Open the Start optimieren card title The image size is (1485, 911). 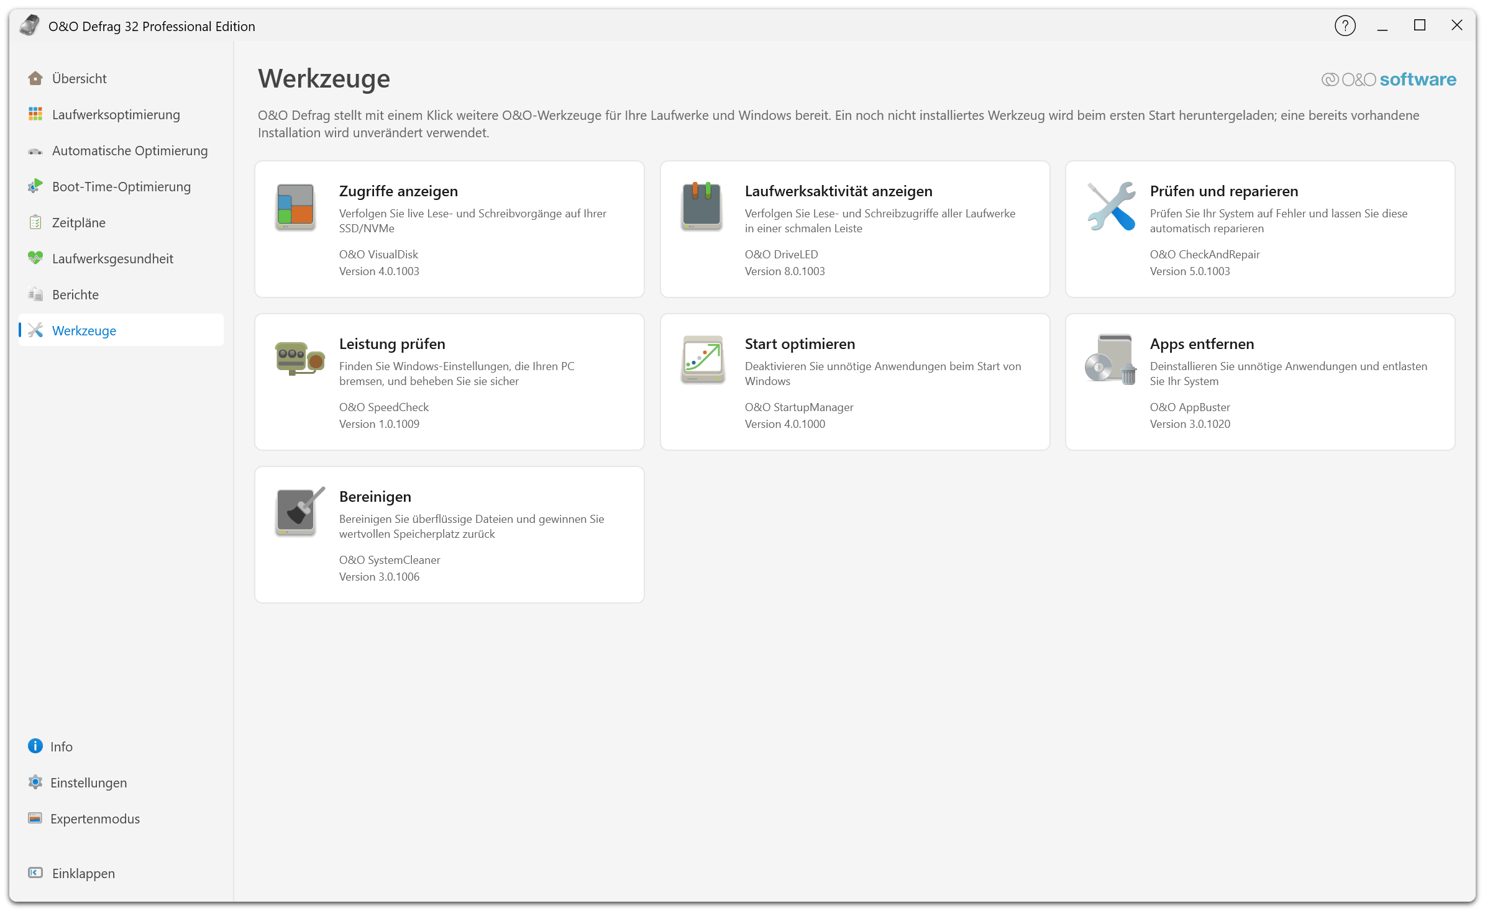coord(800,343)
